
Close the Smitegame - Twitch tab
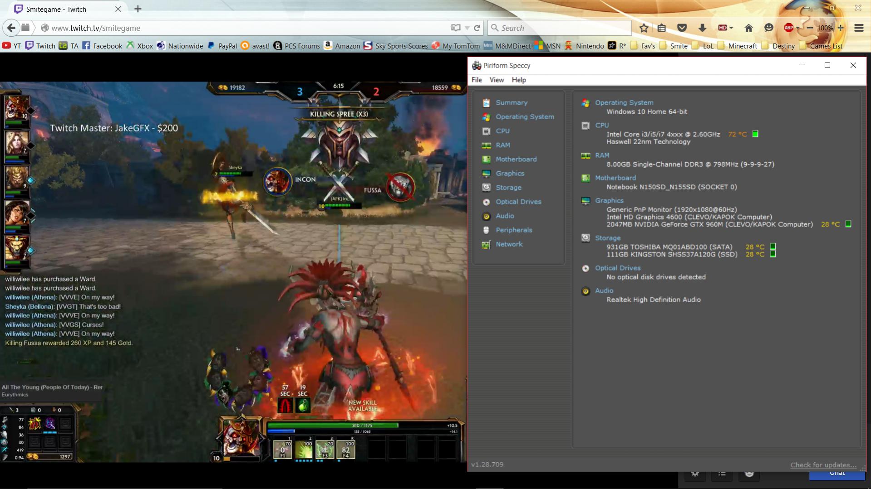coord(118,9)
